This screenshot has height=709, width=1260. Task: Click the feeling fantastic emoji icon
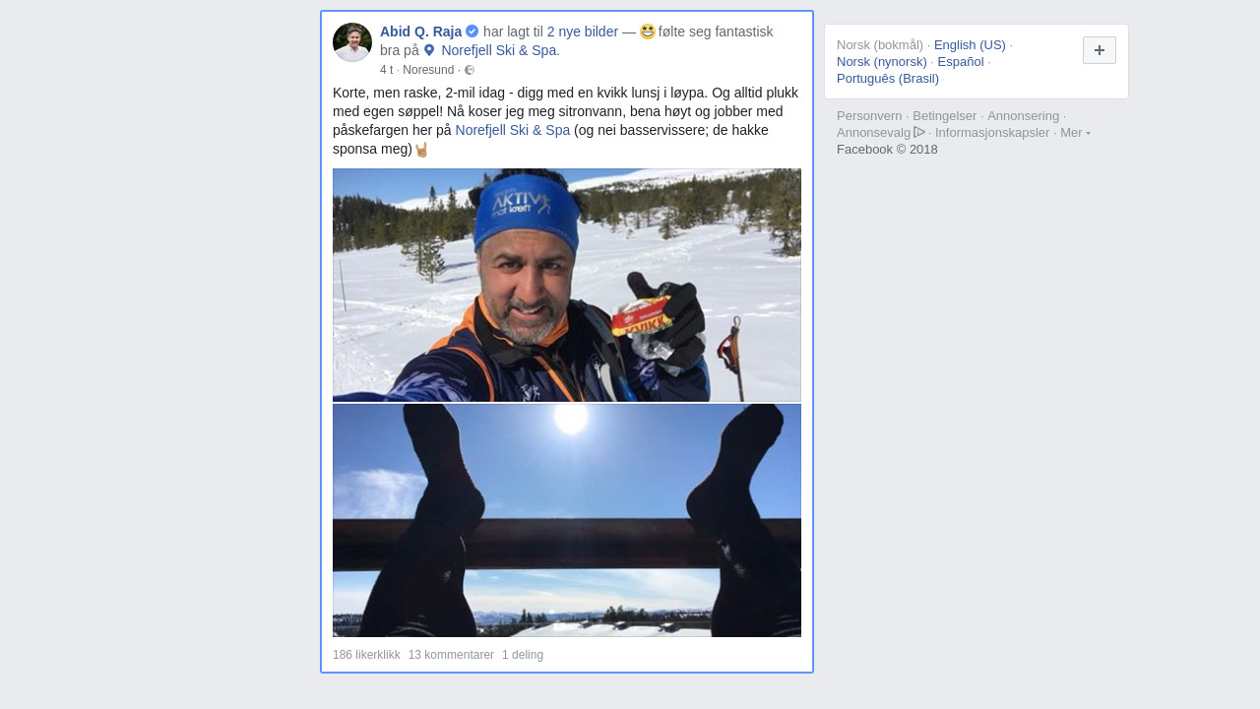coord(648,32)
